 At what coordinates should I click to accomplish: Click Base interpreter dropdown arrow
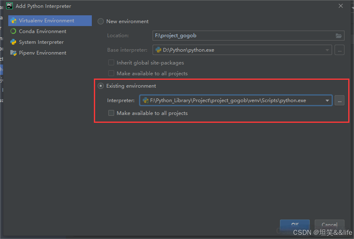327,50
